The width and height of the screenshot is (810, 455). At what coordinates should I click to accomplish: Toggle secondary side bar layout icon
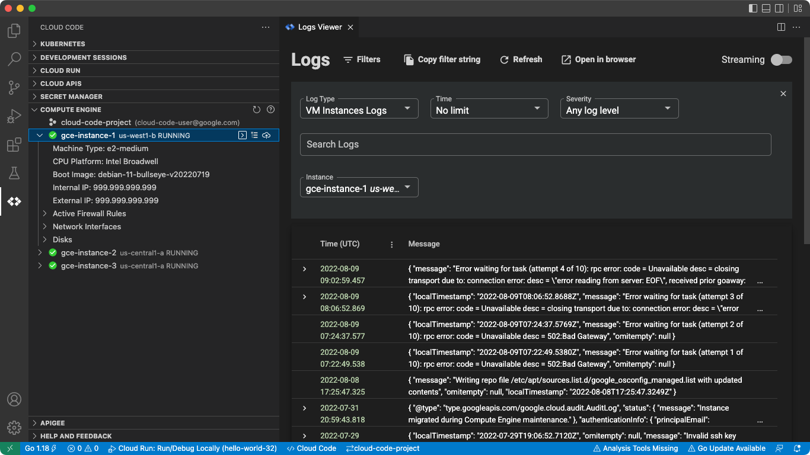click(x=779, y=8)
